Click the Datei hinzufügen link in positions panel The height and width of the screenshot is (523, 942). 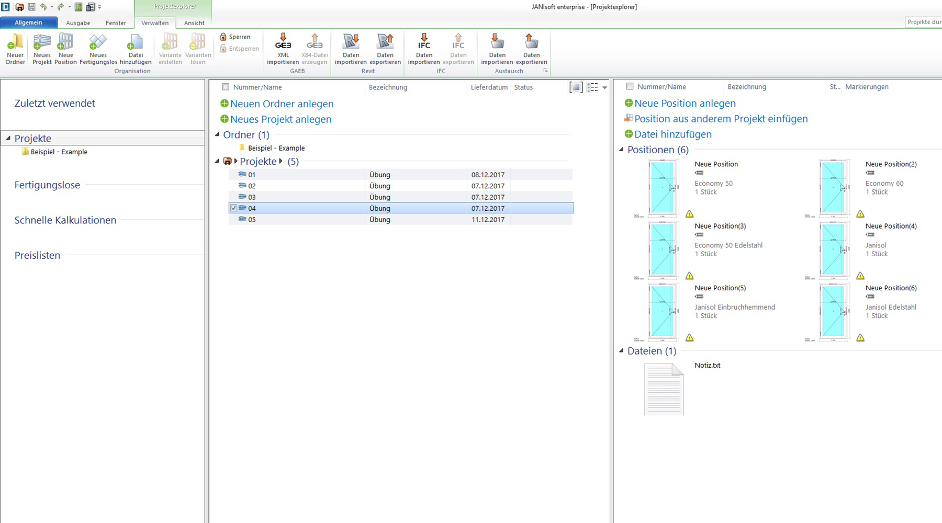pos(672,134)
